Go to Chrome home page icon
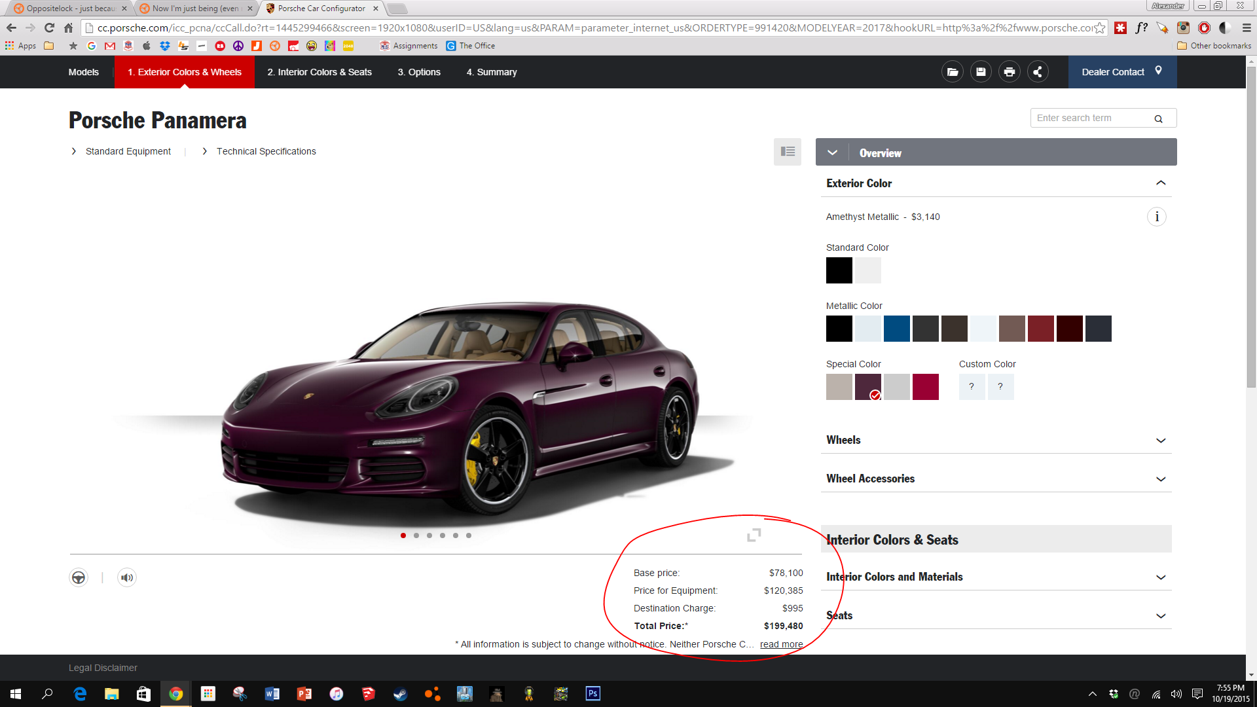Screen dimensions: 1257x707 tap(68, 27)
